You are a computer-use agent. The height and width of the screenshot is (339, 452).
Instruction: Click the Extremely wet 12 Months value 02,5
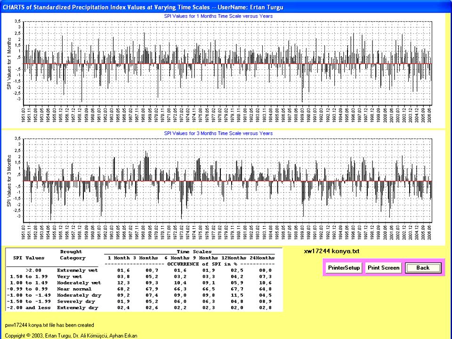point(237,270)
